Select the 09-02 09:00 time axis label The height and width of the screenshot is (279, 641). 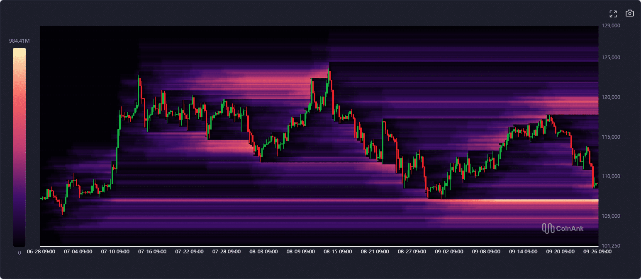(x=449, y=251)
